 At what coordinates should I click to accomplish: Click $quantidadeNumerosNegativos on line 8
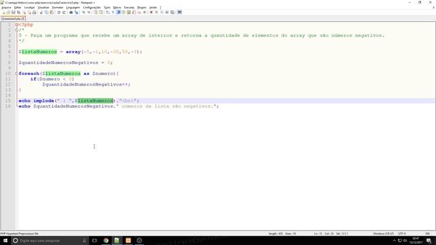tap(59, 63)
